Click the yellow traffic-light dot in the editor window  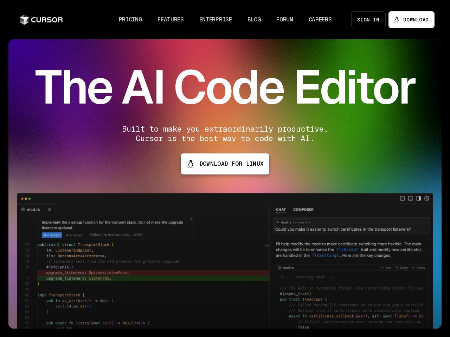26,199
